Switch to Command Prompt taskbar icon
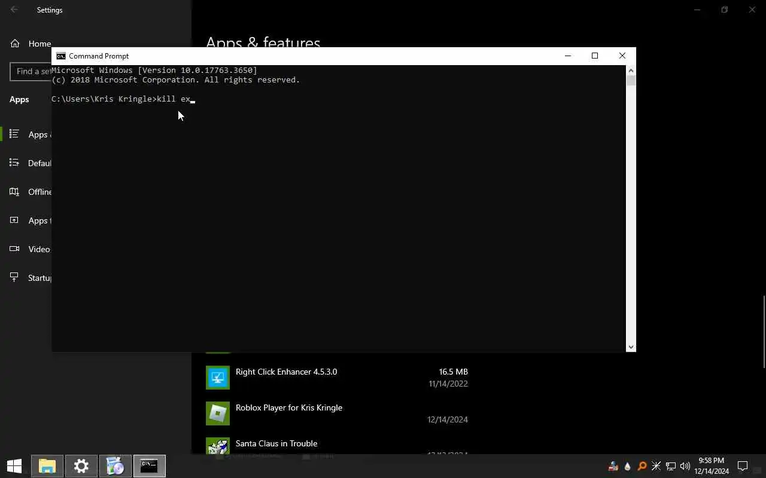The image size is (766, 478). pyautogui.click(x=149, y=466)
